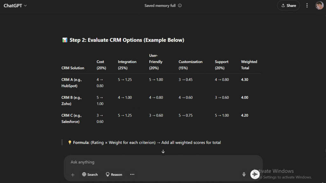326x183 pixels.
Task: Click the User-Friendly (20%) column header
Action: coord(156,62)
